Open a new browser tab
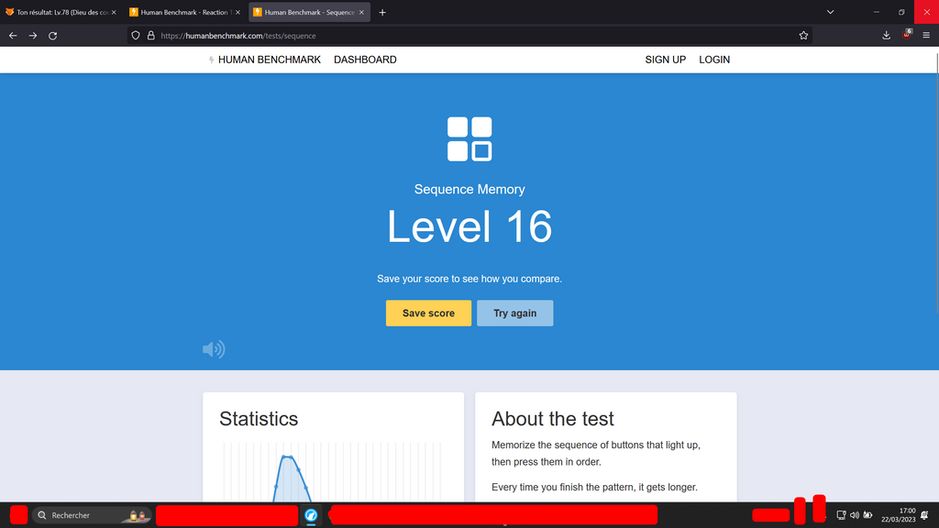 point(382,13)
